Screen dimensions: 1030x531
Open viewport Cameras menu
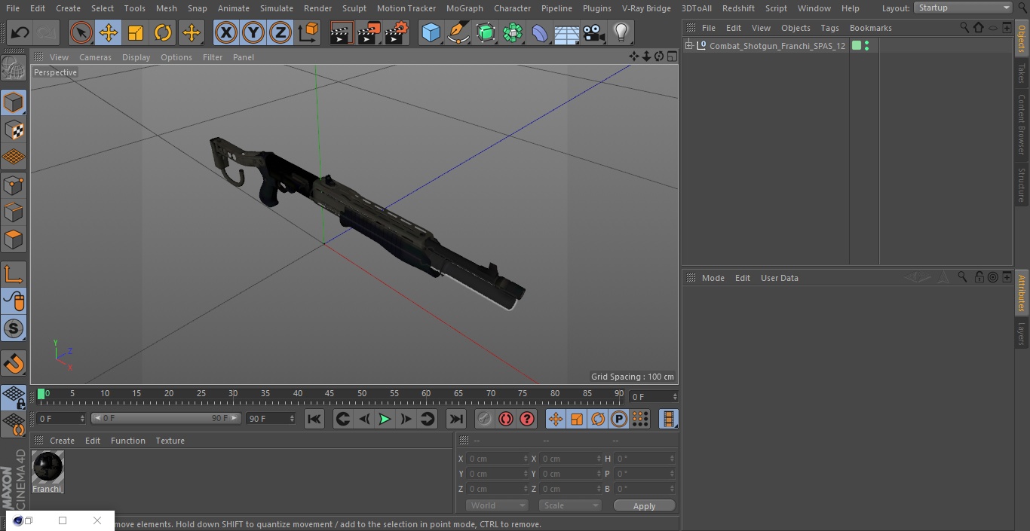click(95, 57)
